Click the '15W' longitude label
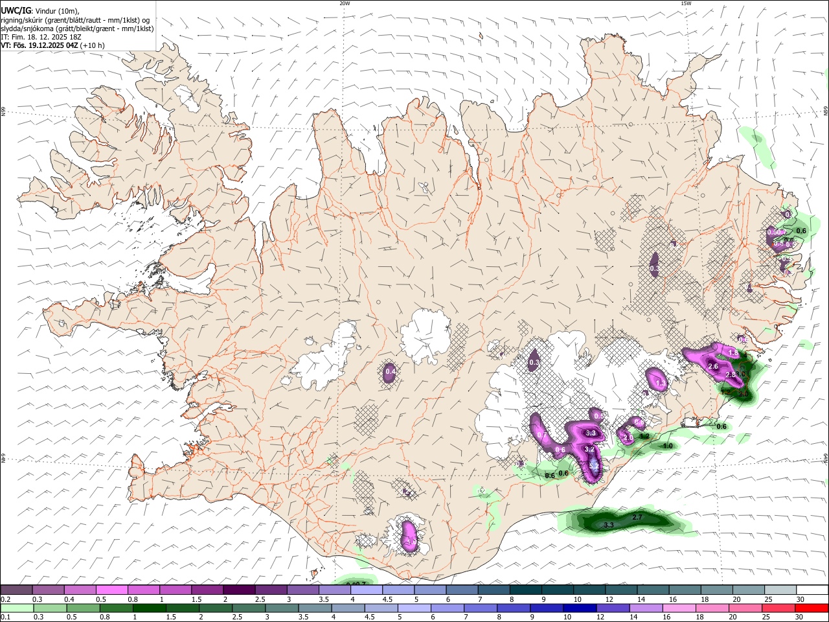Screen dimensions: 829x622 click(x=686, y=3)
